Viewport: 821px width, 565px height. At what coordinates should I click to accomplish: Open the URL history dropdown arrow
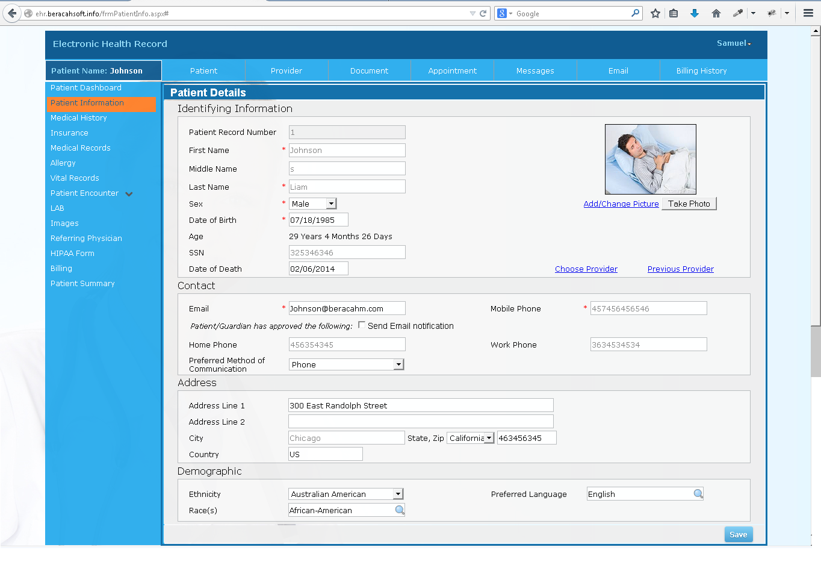[472, 13]
